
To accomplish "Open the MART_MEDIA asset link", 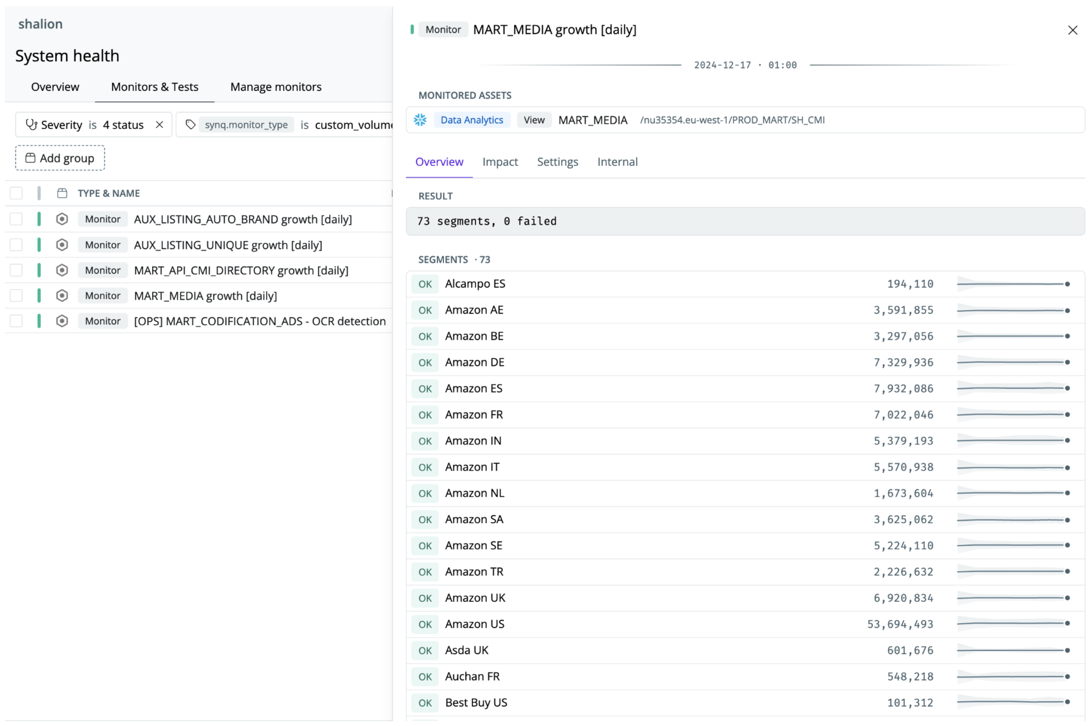I will pos(592,120).
